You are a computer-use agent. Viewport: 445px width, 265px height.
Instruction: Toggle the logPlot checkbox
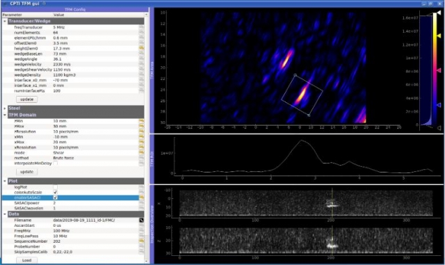click(x=56, y=187)
